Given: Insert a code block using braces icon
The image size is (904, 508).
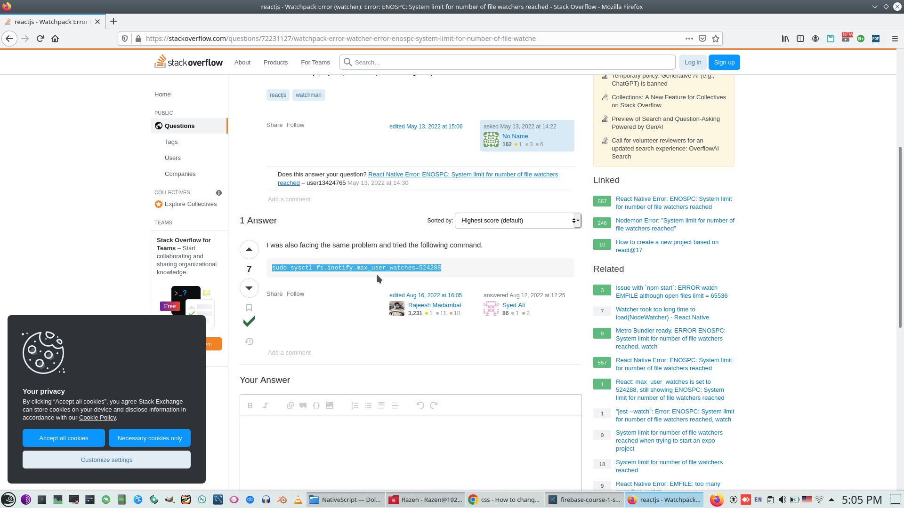Looking at the screenshot, I should 316,405.
